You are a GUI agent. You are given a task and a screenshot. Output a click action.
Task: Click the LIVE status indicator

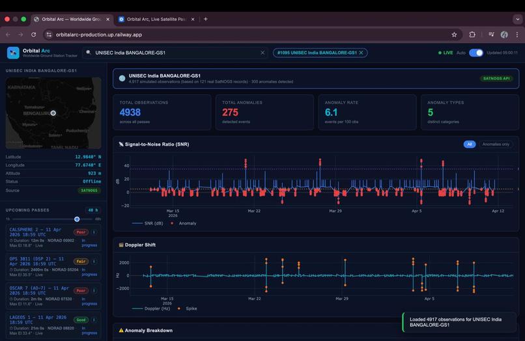[x=446, y=53]
